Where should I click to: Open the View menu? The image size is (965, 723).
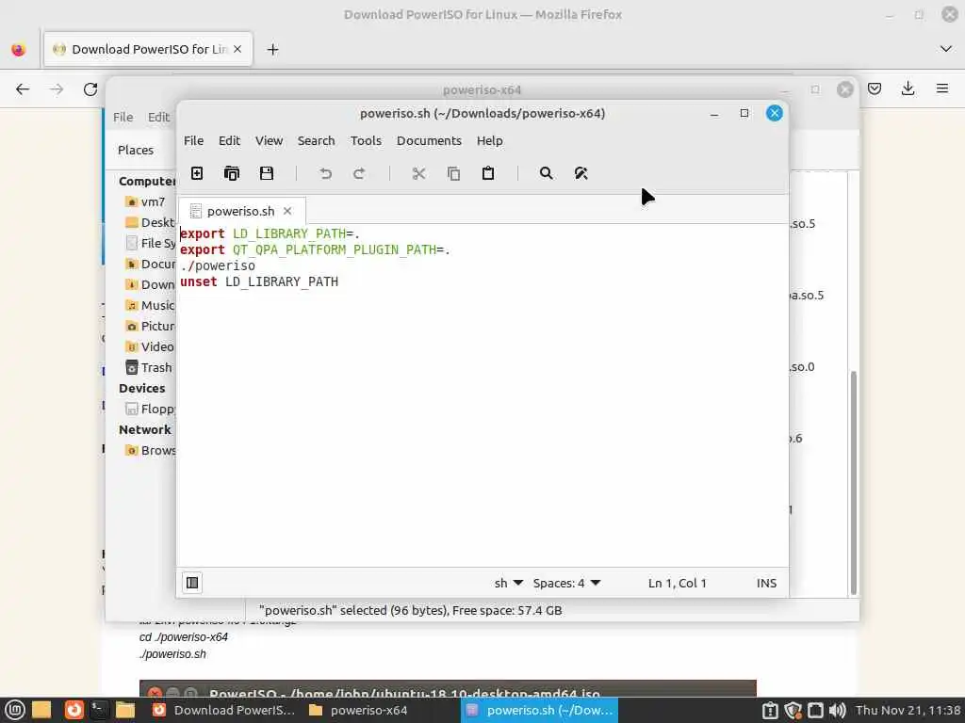269,141
